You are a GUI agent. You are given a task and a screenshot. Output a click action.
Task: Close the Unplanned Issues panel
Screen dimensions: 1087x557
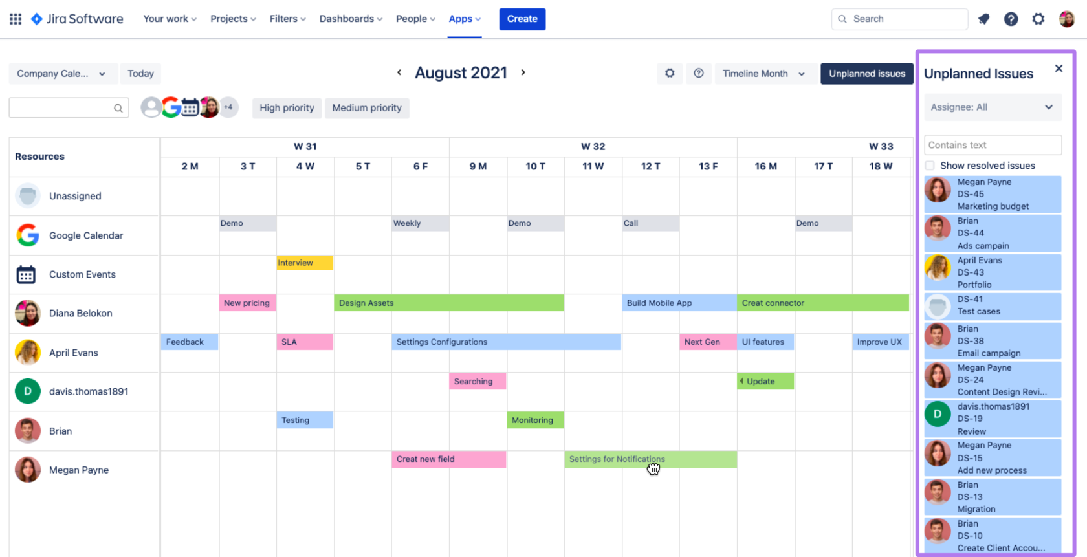tap(1059, 69)
